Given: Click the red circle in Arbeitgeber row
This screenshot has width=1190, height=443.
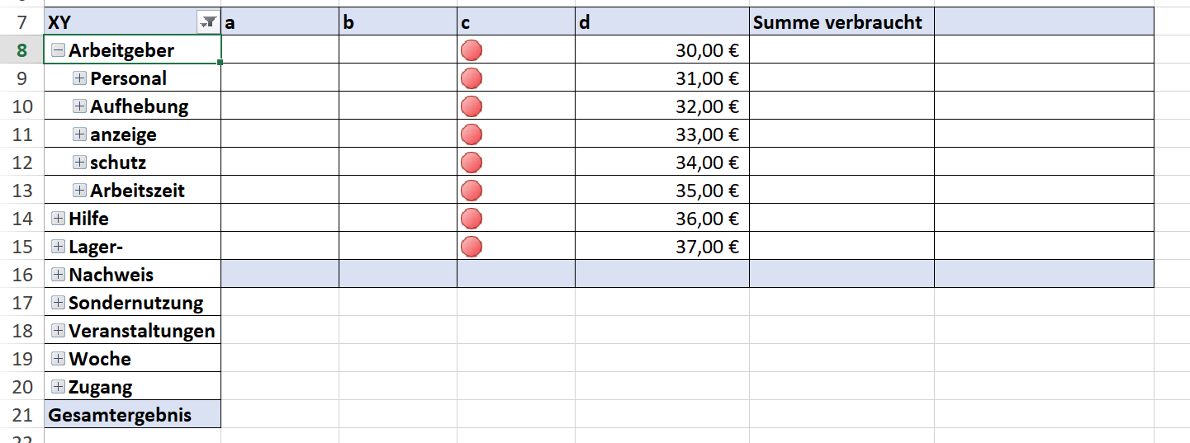Looking at the screenshot, I should [472, 50].
